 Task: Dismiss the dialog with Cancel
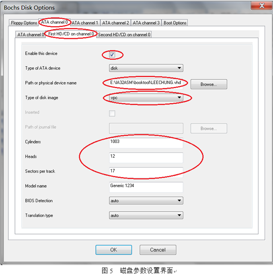tap(158, 250)
